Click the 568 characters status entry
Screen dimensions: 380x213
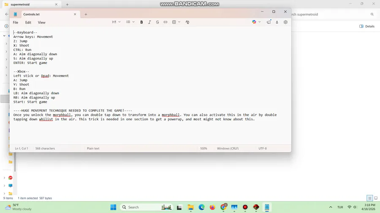[45, 149]
